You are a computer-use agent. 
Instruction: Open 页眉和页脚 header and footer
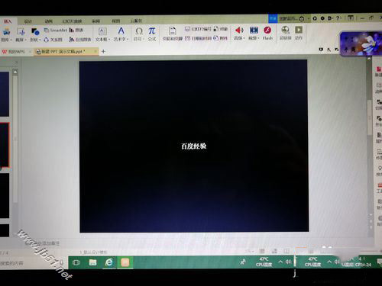coord(173,34)
